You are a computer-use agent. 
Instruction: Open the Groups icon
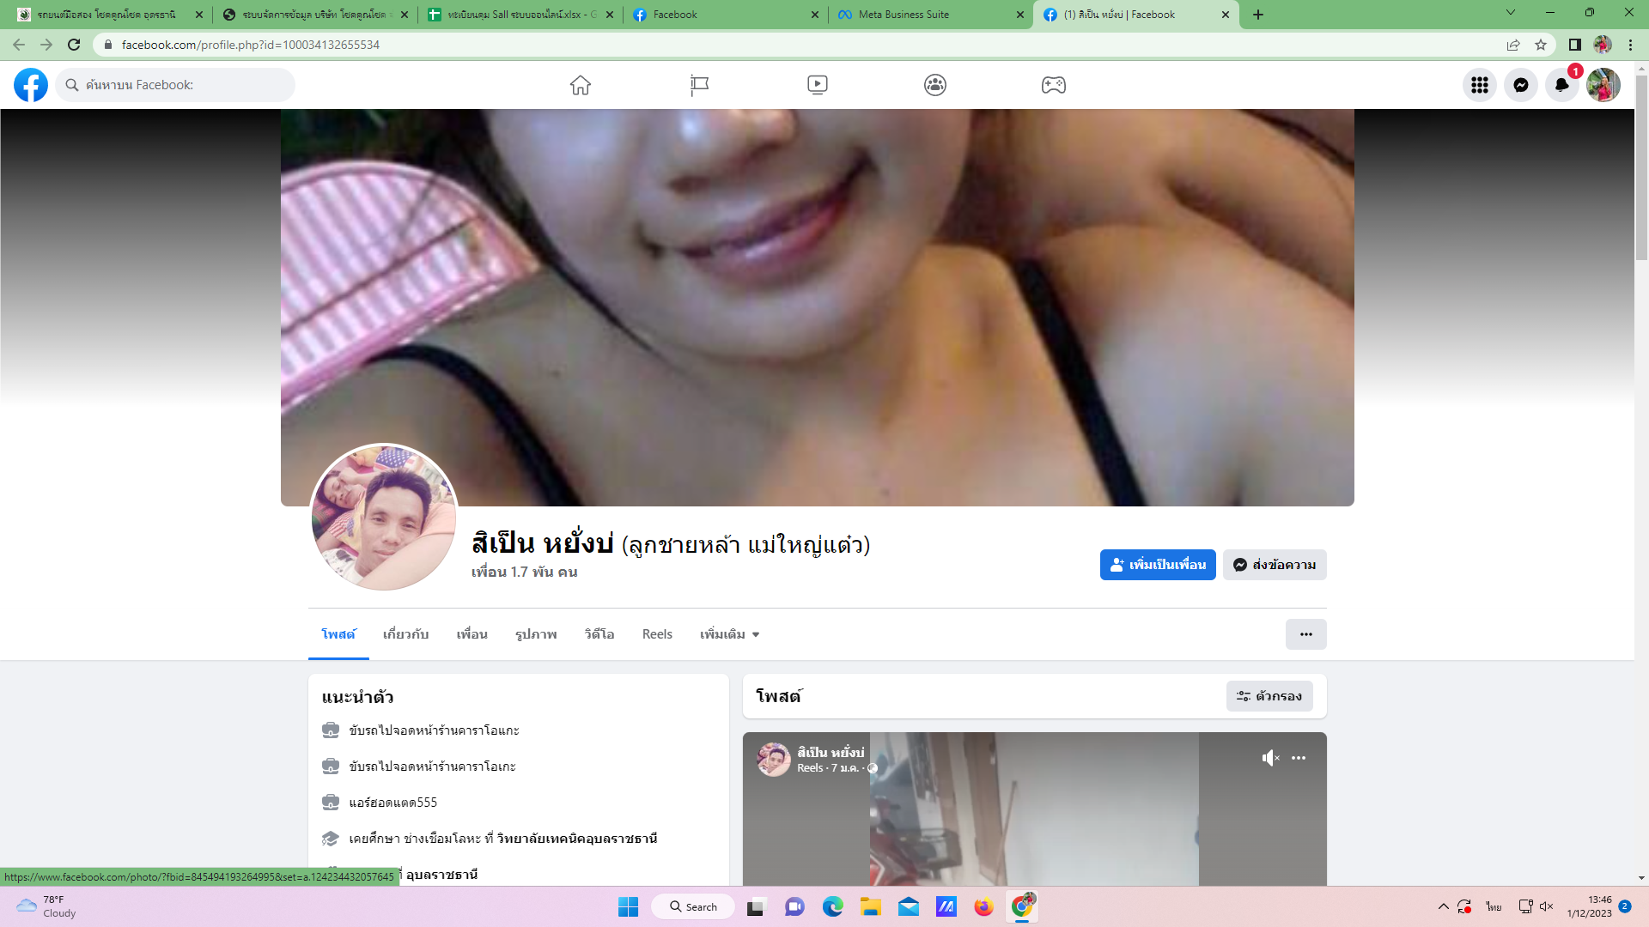[x=935, y=85]
